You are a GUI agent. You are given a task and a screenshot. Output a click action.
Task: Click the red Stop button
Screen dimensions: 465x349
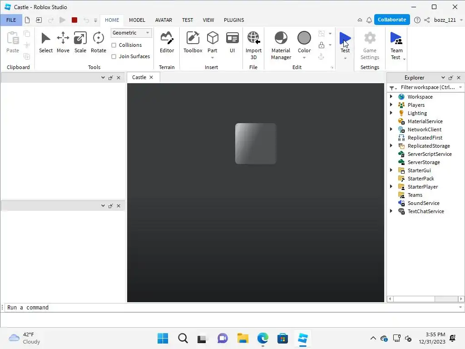tap(74, 20)
